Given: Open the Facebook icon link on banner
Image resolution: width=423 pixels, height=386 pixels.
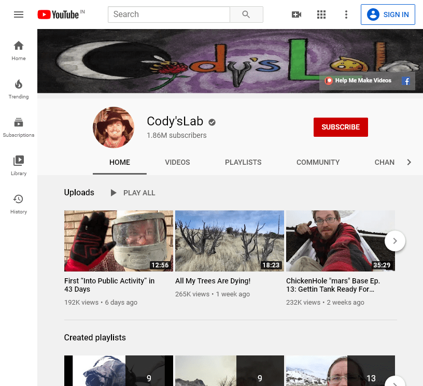Looking at the screenshot, I should coord(406,81).
